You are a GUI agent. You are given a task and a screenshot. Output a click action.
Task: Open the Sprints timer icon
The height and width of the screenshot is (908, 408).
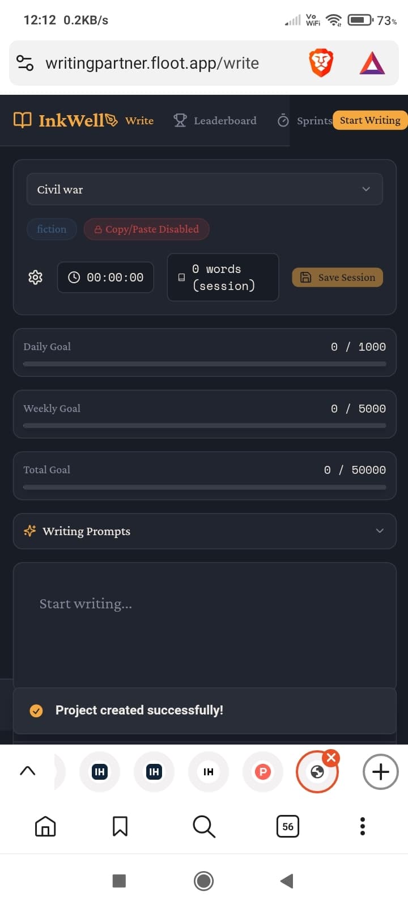[x=283, y=120]
